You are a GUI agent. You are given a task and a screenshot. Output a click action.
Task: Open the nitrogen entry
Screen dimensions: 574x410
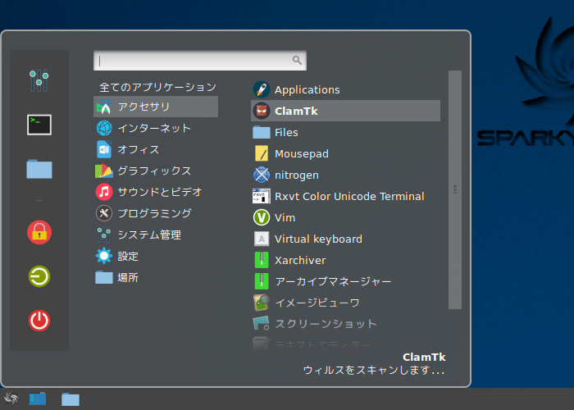pos(345,175)
